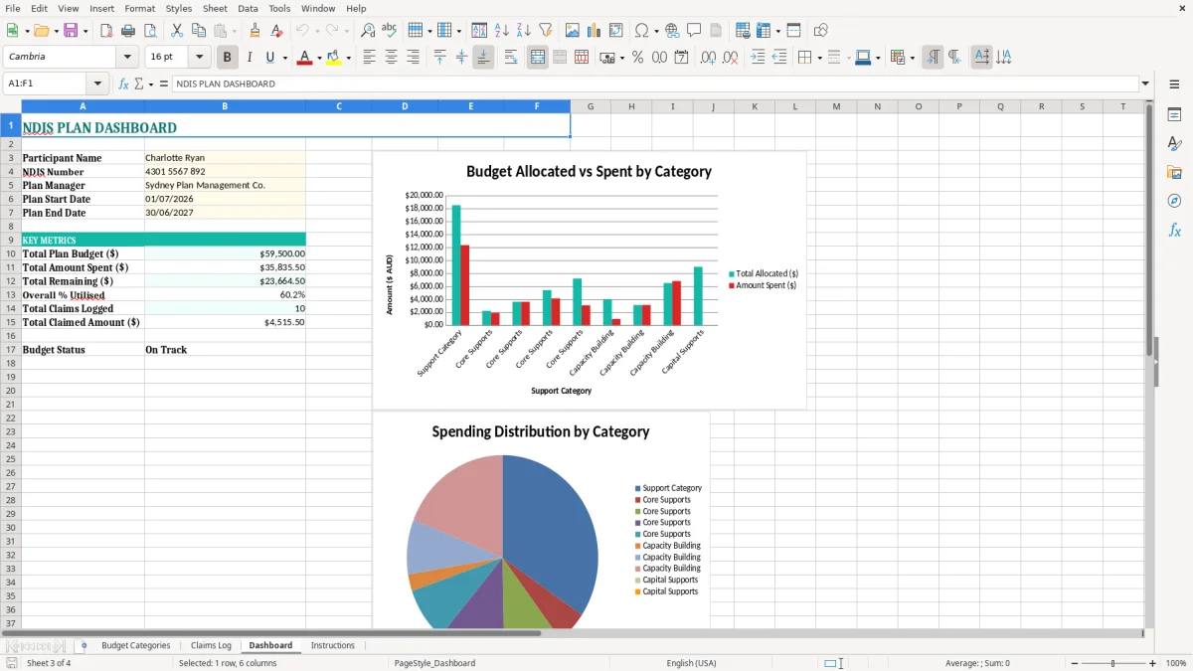Toggle Underline formatting
The image size is (1193, 671).
tap(269, 58)
